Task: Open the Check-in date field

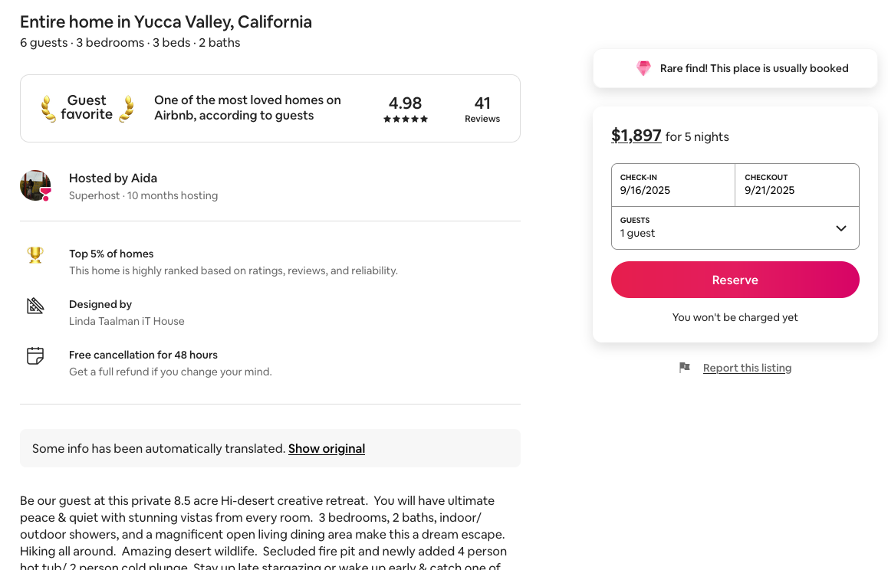Action: [x=673, y=185]
